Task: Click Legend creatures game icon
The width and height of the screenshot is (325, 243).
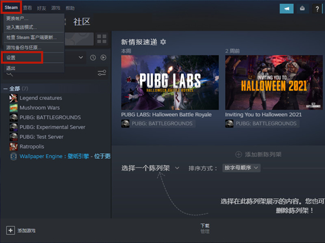Action: pos(14,98)
